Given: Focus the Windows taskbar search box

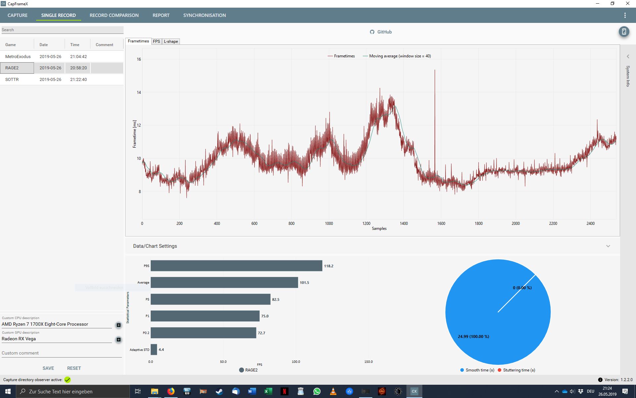Looking at the screenshot, I should point(73,391).
